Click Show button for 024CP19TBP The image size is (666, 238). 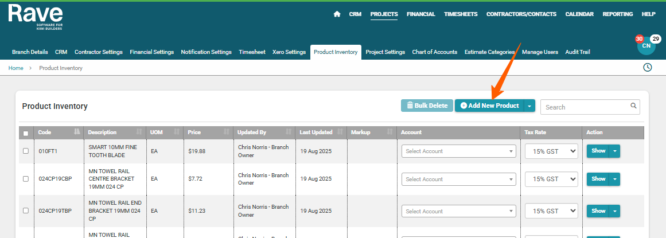pos(598,211)
